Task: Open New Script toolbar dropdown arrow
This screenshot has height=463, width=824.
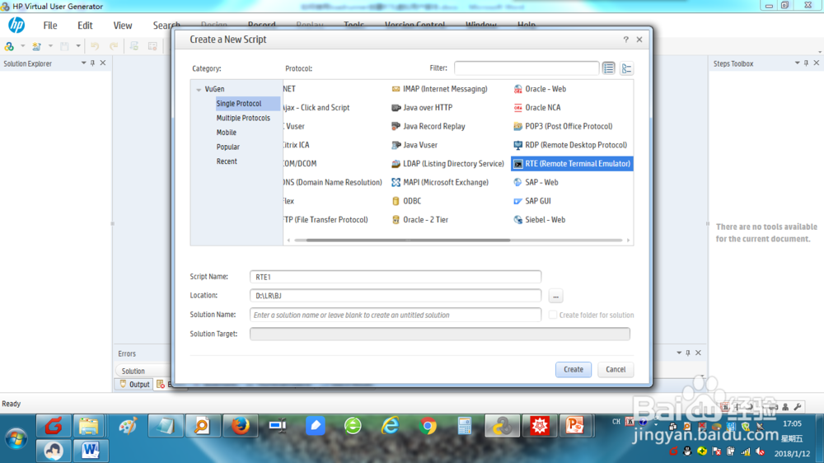Action: tap(22, 46)
